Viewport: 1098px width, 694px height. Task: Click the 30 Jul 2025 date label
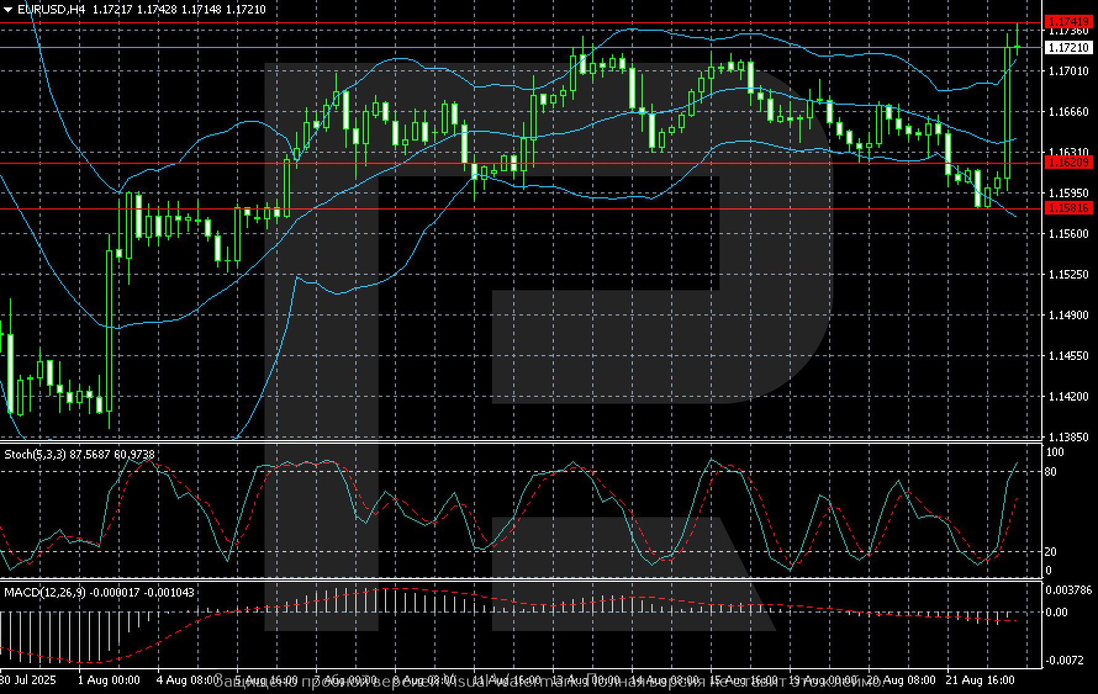point(28,680)
